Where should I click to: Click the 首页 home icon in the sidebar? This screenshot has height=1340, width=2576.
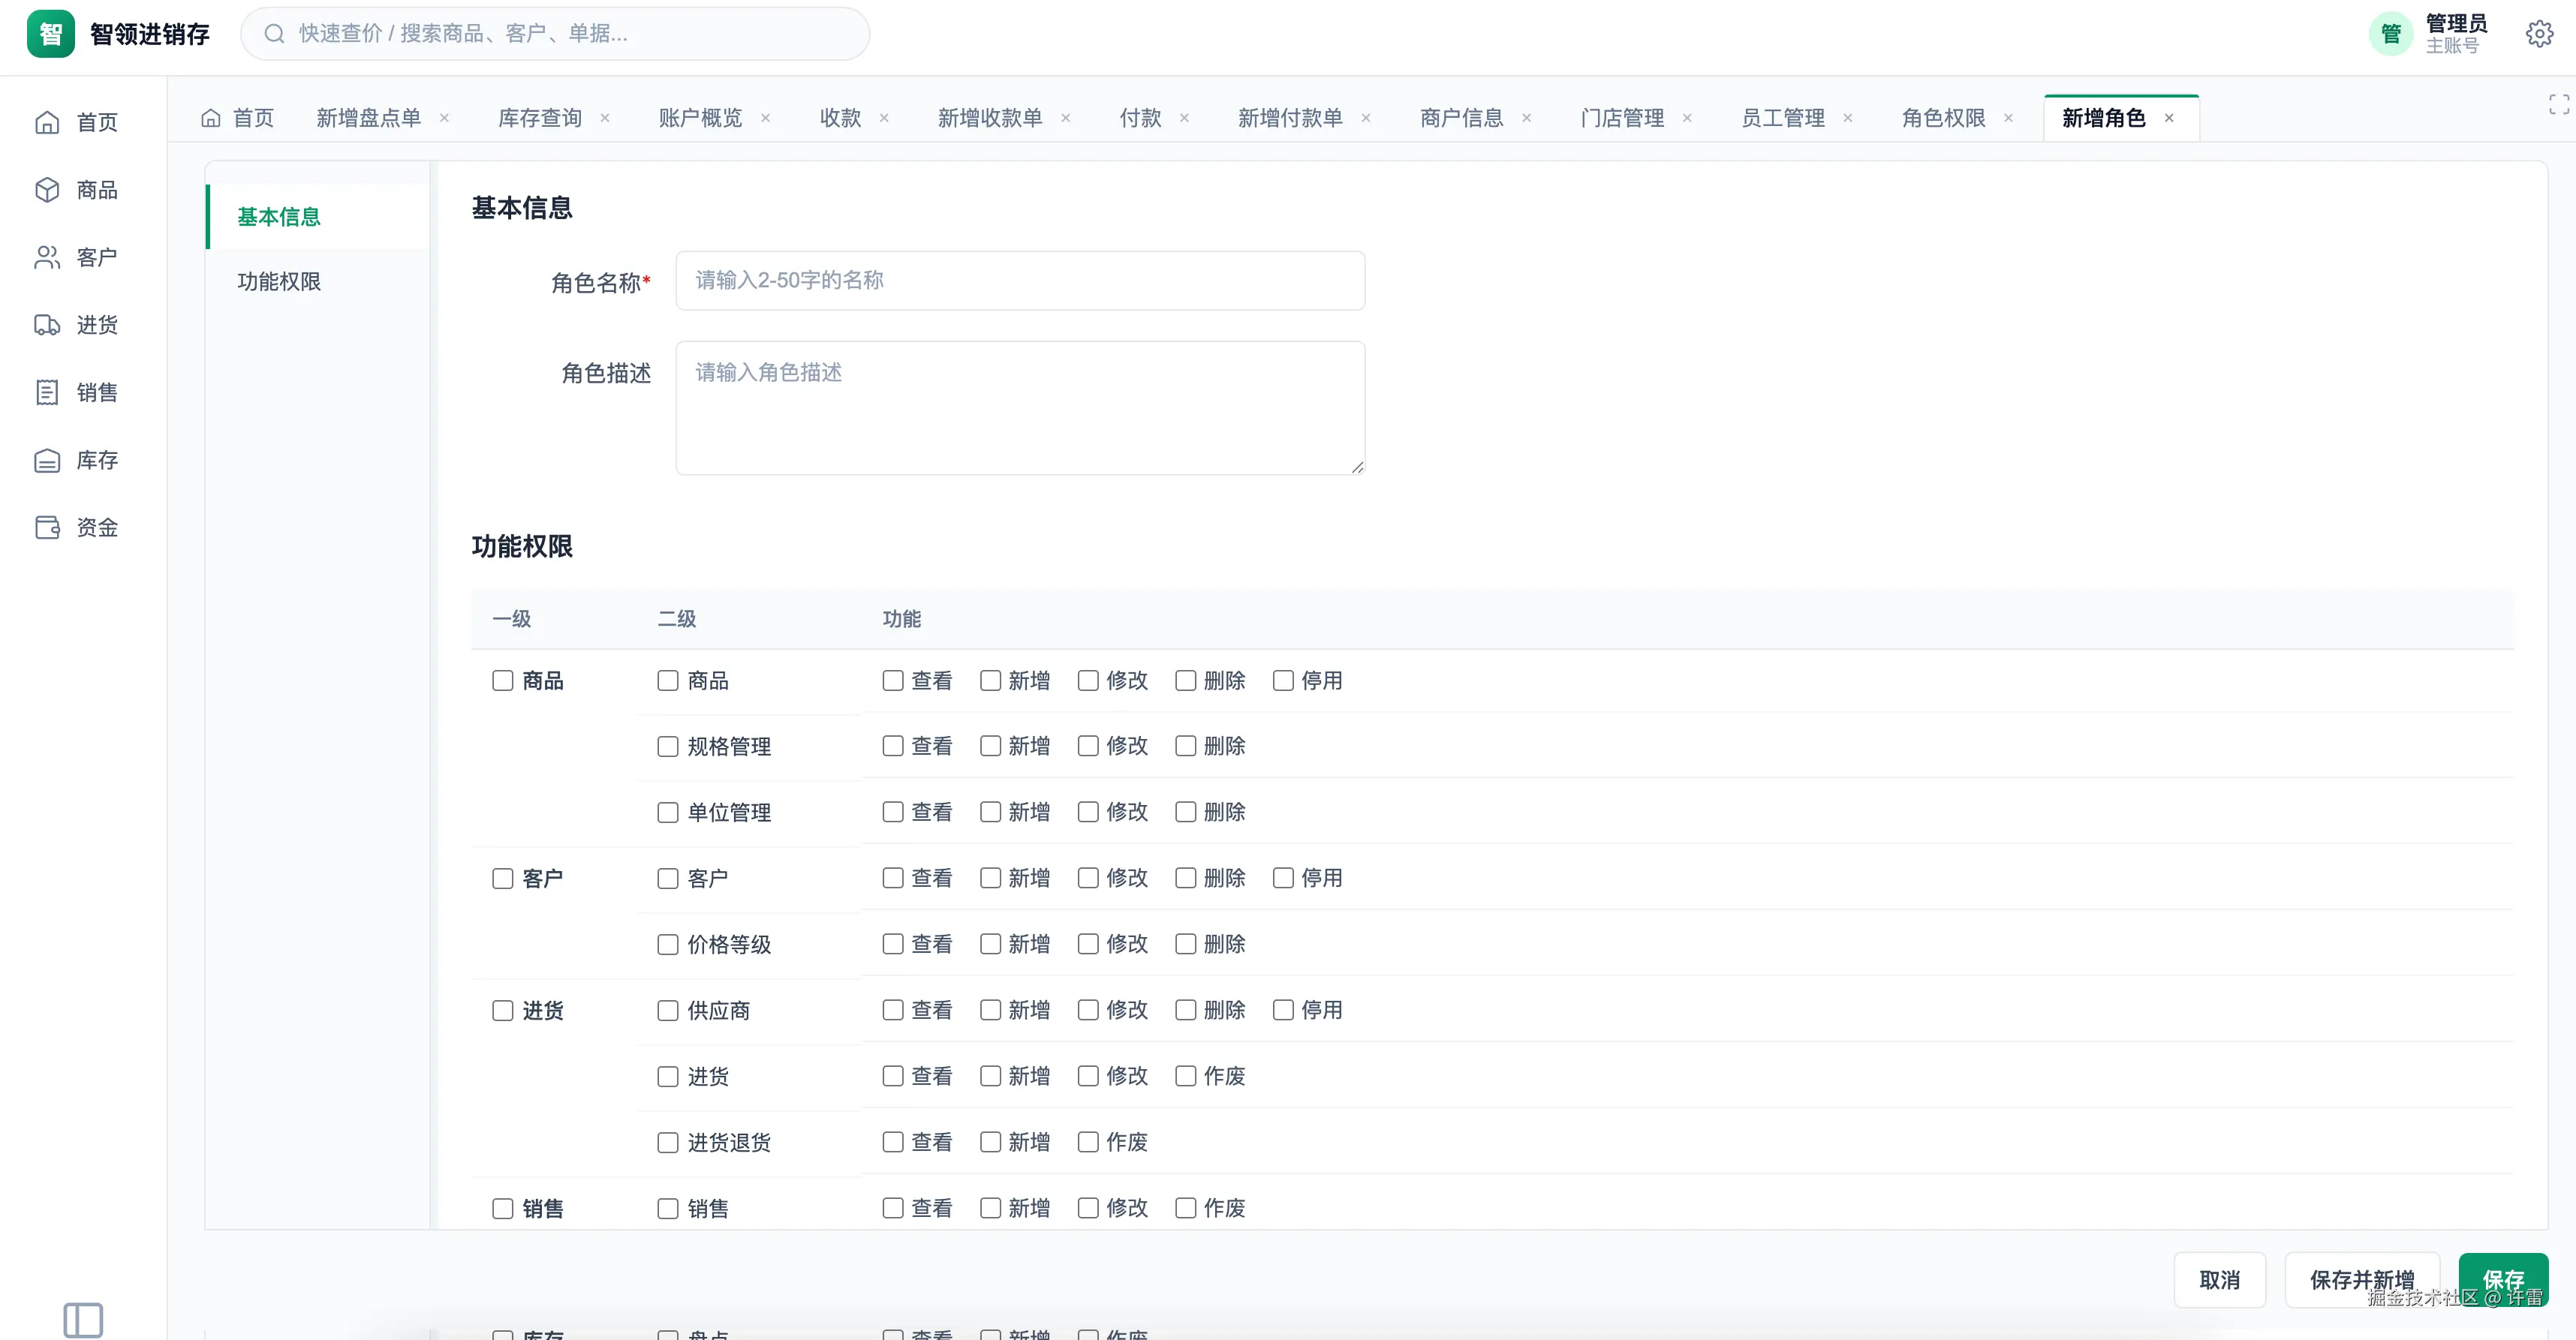(x=47, y=122)
